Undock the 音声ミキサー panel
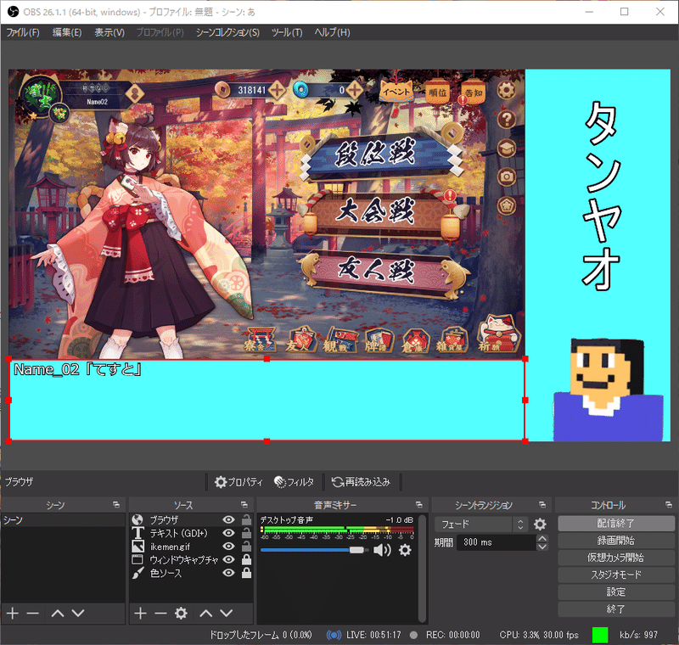679x645 pixels. (x=418, y=505)
